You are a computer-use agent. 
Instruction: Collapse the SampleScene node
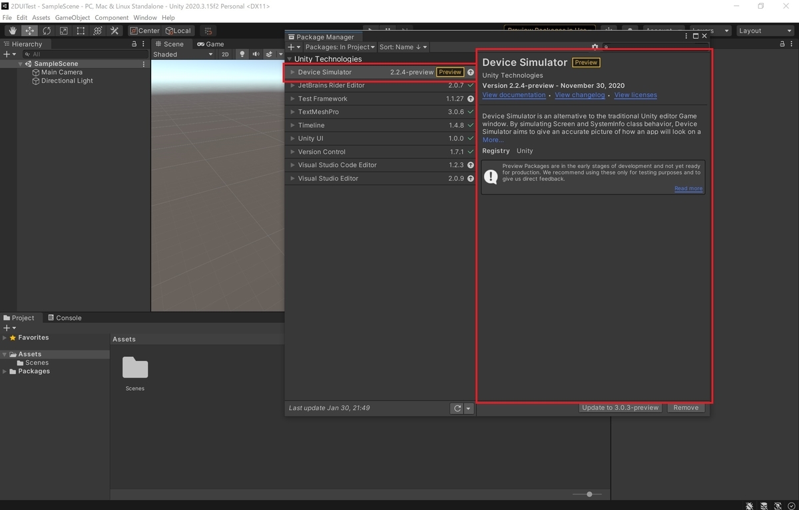pyautogui.click(x=21, y=64)
